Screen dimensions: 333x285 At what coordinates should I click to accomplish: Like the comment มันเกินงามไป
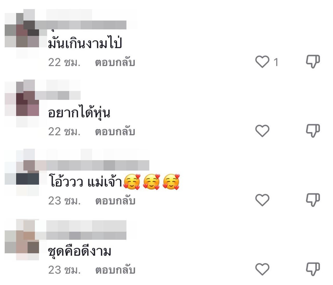(262, 62)
